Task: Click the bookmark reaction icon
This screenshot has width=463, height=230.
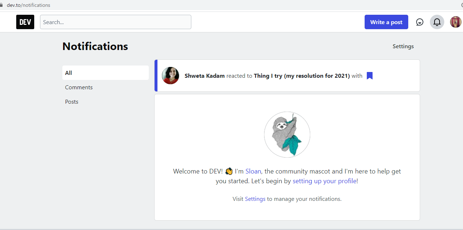Action: pyautogui.click(x=369, y=76)
